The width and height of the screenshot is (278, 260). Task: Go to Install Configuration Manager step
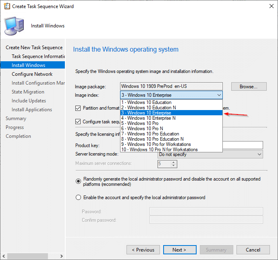point(38,83)
